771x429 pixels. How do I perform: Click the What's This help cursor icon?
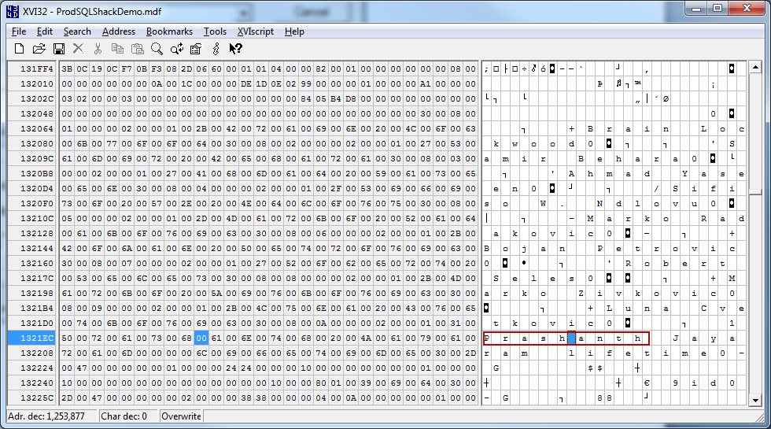[x=235, y=49]
